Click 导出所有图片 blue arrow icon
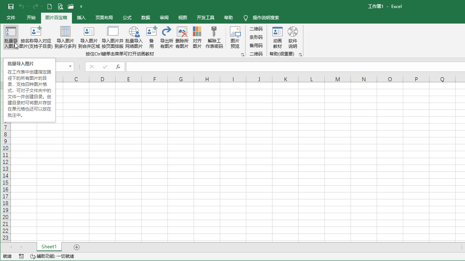465x261 pixels. pos(166,32)
